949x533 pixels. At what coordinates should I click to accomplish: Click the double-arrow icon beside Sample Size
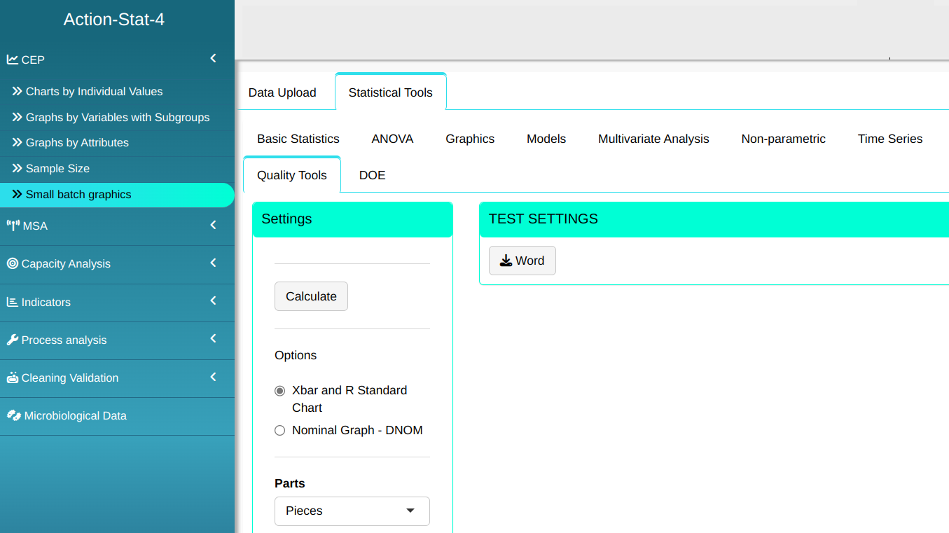[18, 168]
